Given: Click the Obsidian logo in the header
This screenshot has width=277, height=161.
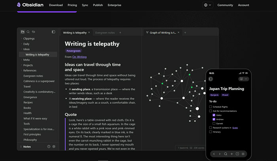Looking at the screenshot, I should point(30,5).
